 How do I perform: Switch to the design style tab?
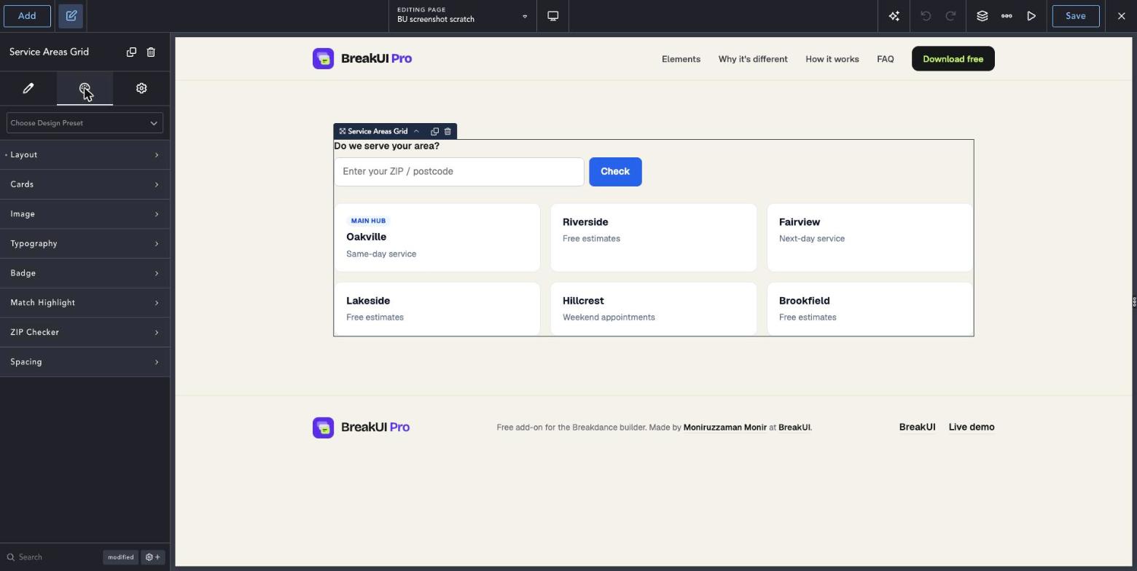pyautogui.click(x=85, y=88)
